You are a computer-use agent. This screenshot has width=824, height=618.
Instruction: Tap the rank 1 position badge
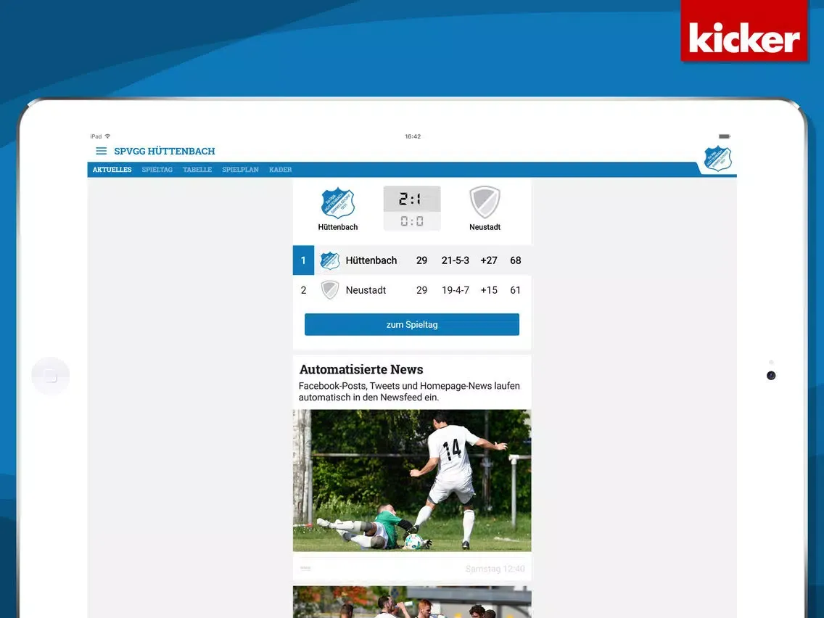point(303,260)
